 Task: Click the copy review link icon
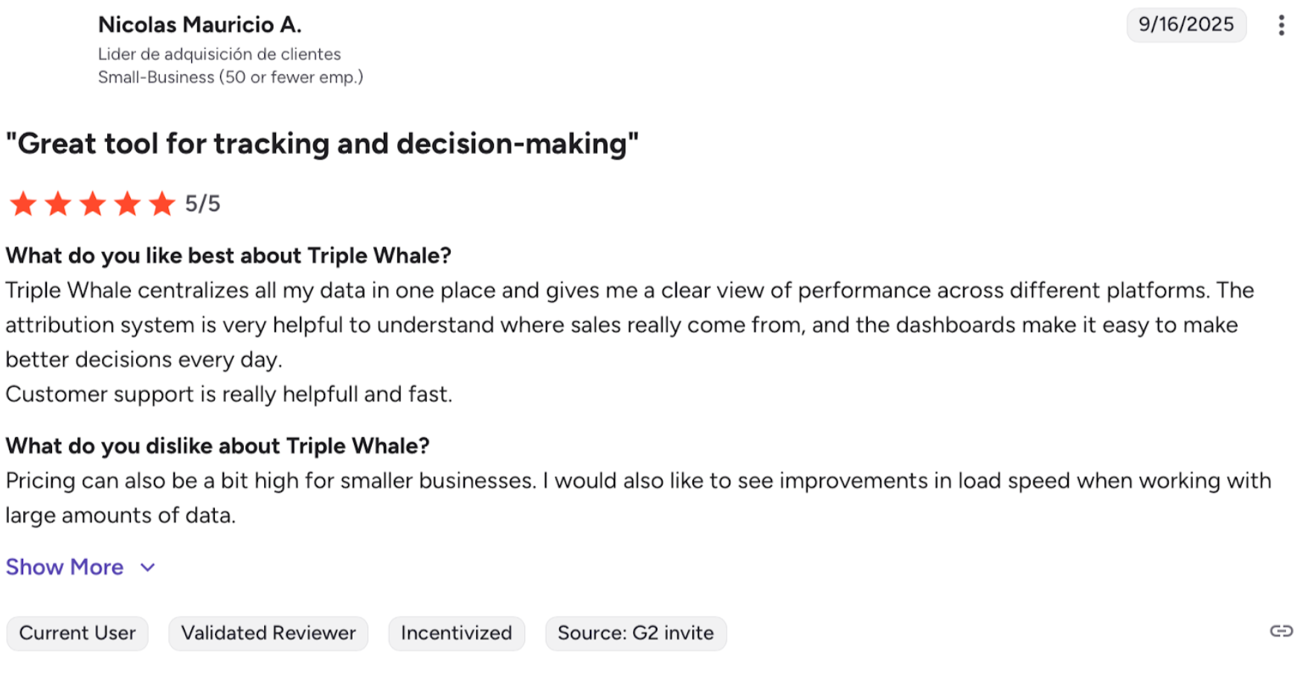click(x=1281, y=631)
